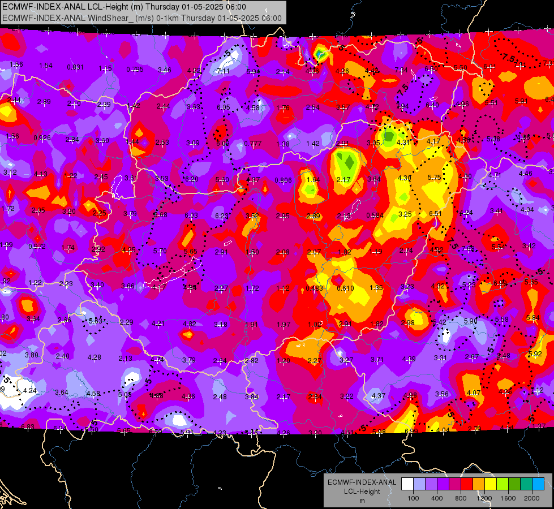This screenshot has width=554, height=509.
Task: Click the grid value '5.70'
Action: [x=160, y=251]
